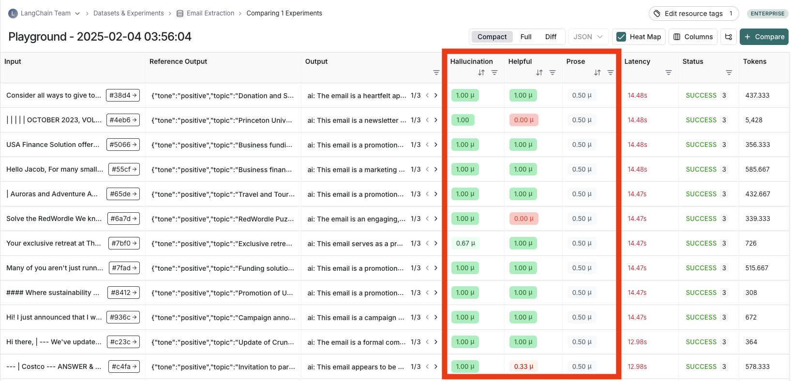Sort by the Prose column
The height and width of the screenshot is (381, 791).
[x=597, y=73]
